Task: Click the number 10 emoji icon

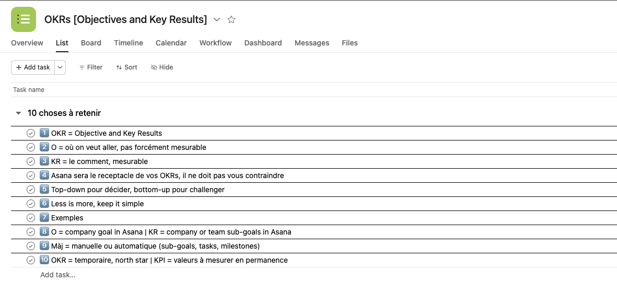Action: [44, 260]
